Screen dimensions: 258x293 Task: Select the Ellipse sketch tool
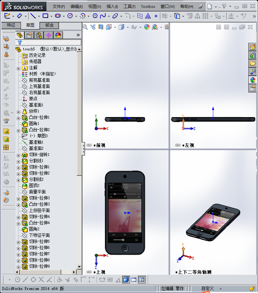[x=115, y=16]
